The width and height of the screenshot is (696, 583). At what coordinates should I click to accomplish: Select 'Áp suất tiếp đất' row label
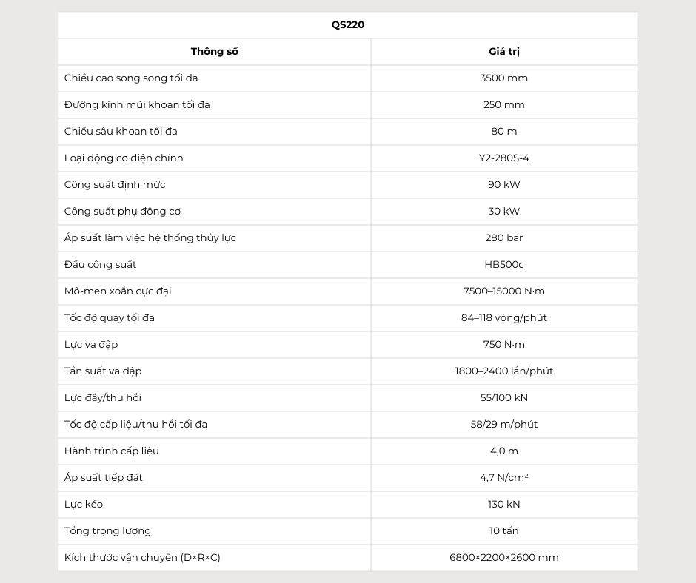coord(104,477)
